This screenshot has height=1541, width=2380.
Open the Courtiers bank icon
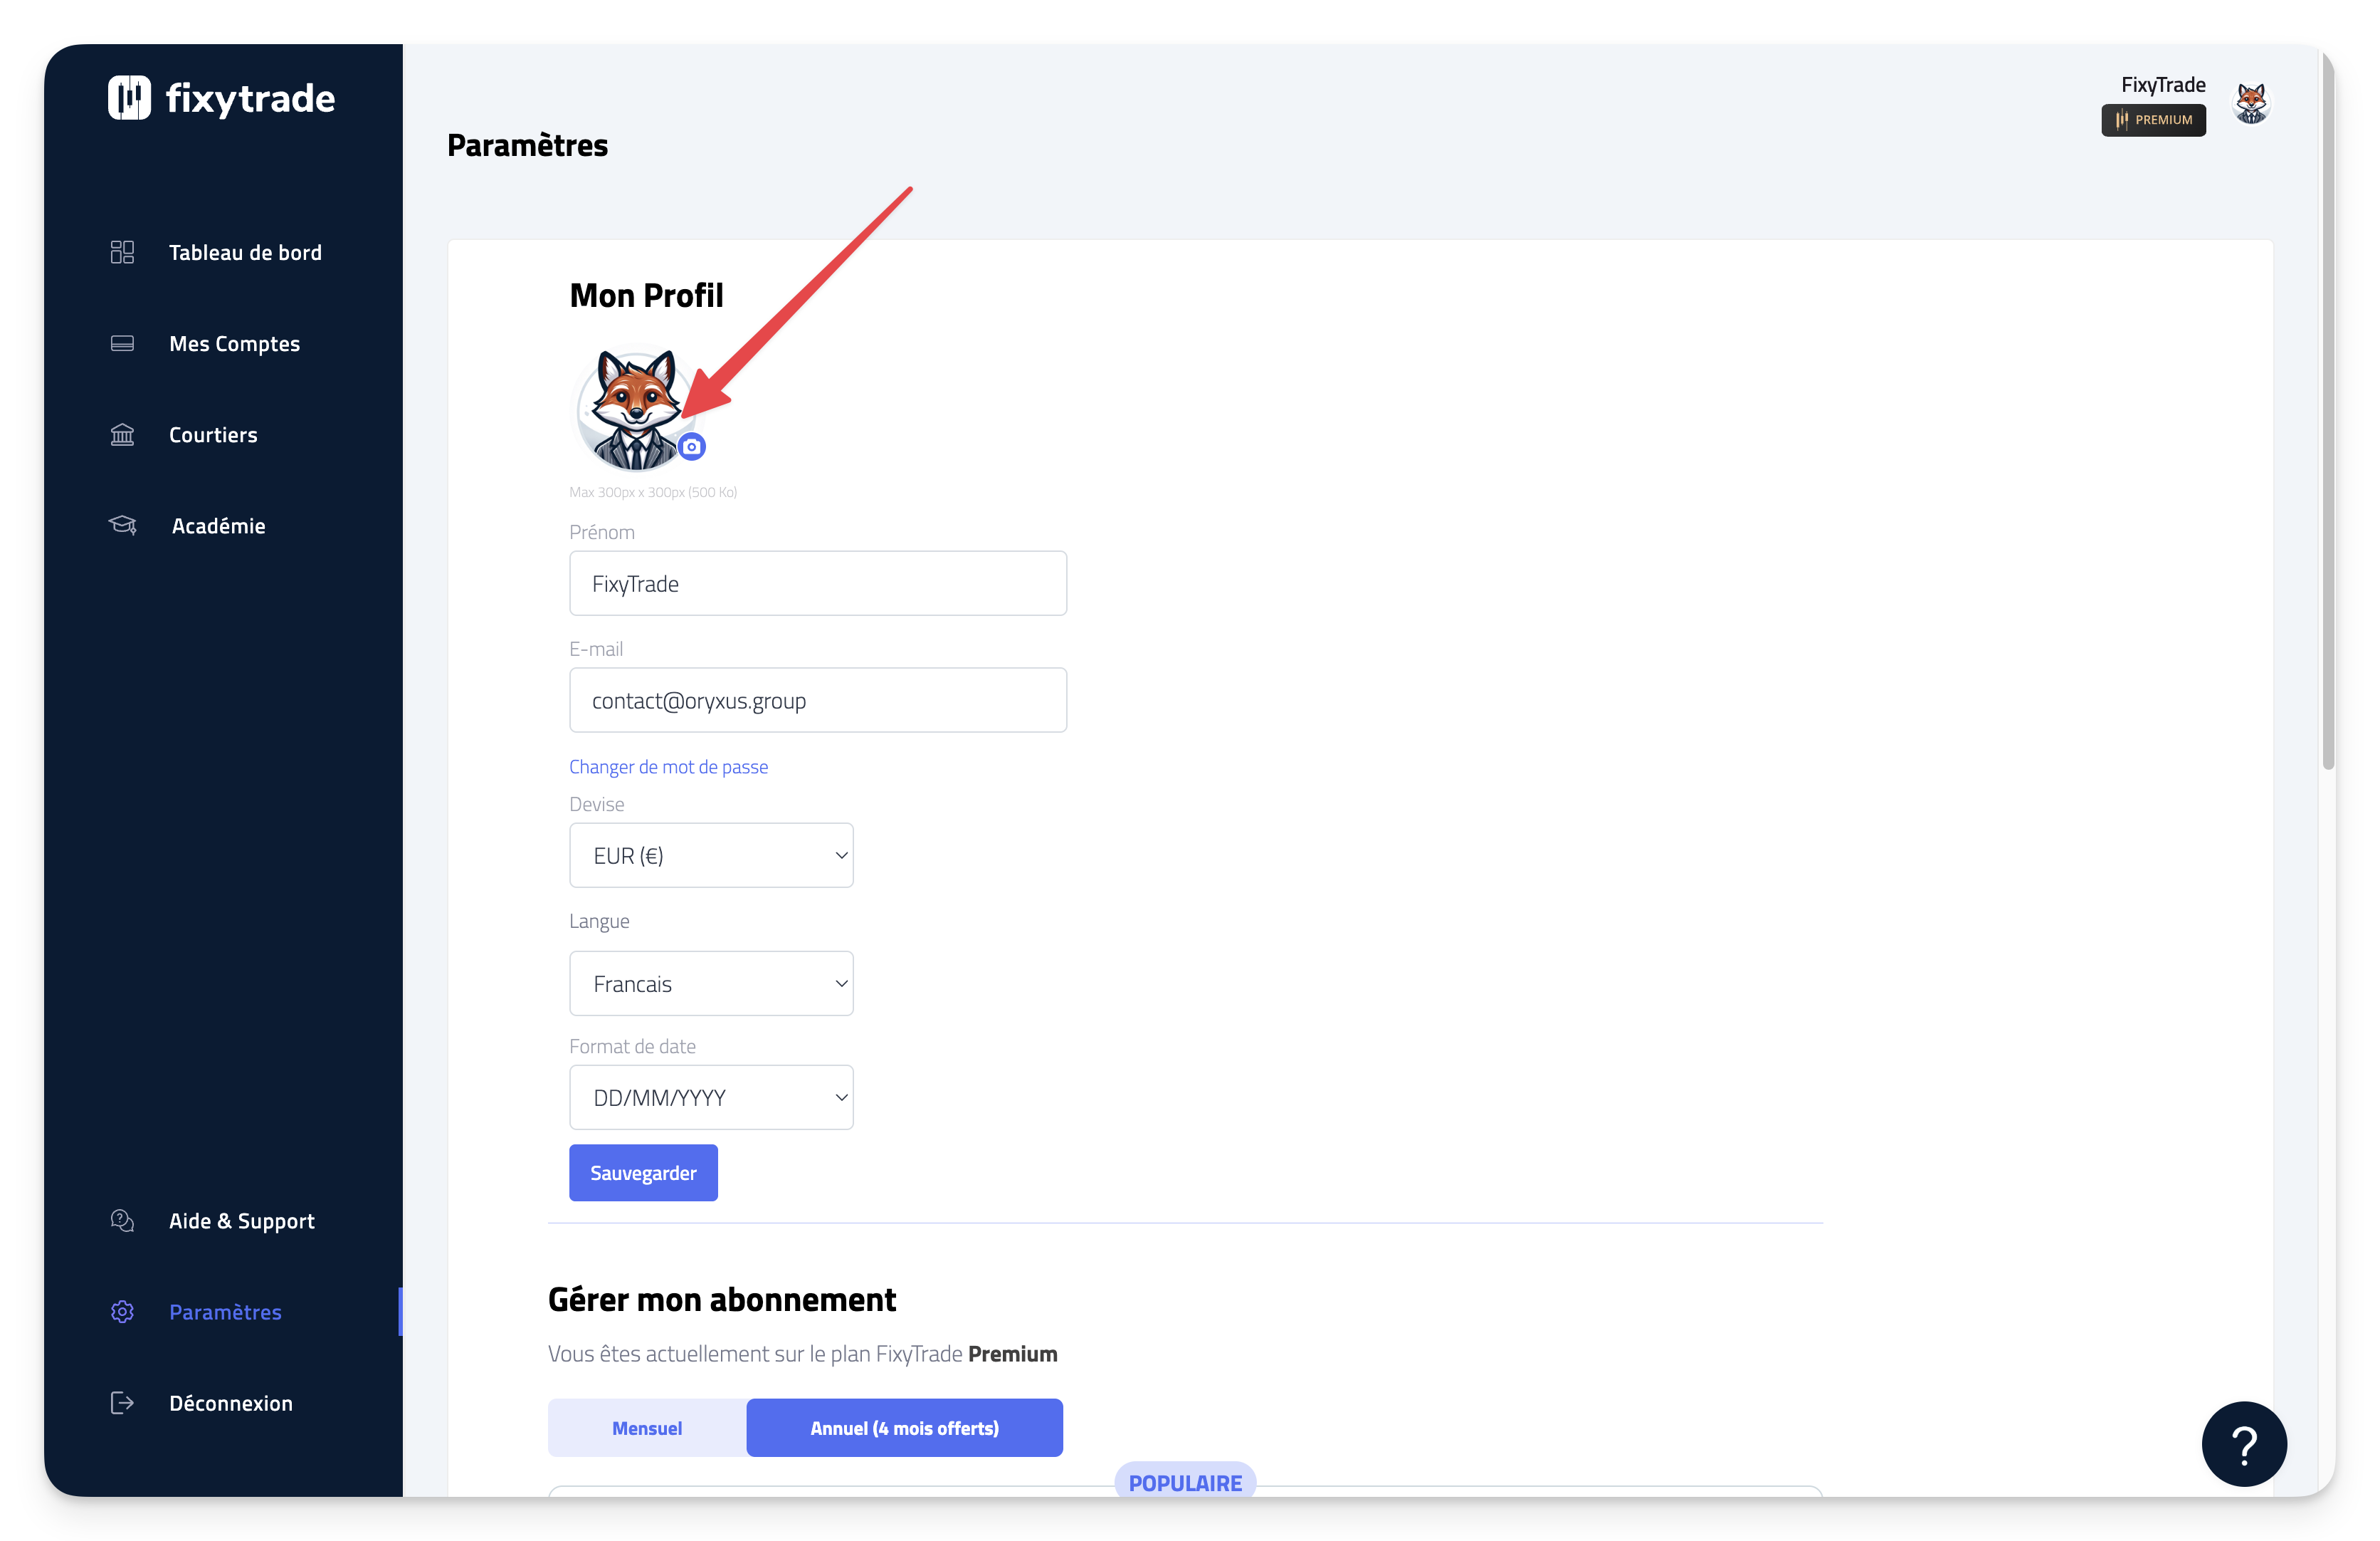click(122, 434)
